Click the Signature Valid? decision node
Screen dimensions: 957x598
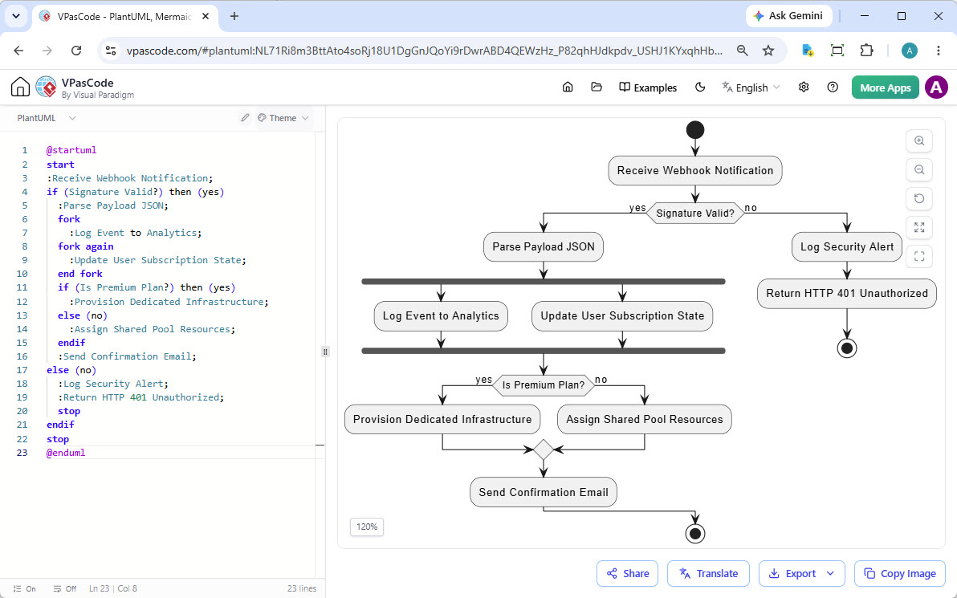[x=695, y=213]
